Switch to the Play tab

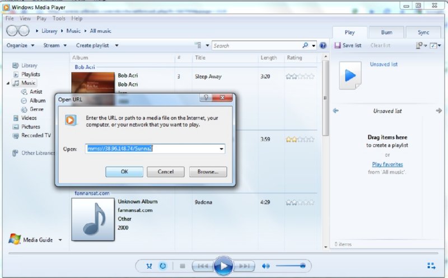pyautogui.click(x=349, y=32)
